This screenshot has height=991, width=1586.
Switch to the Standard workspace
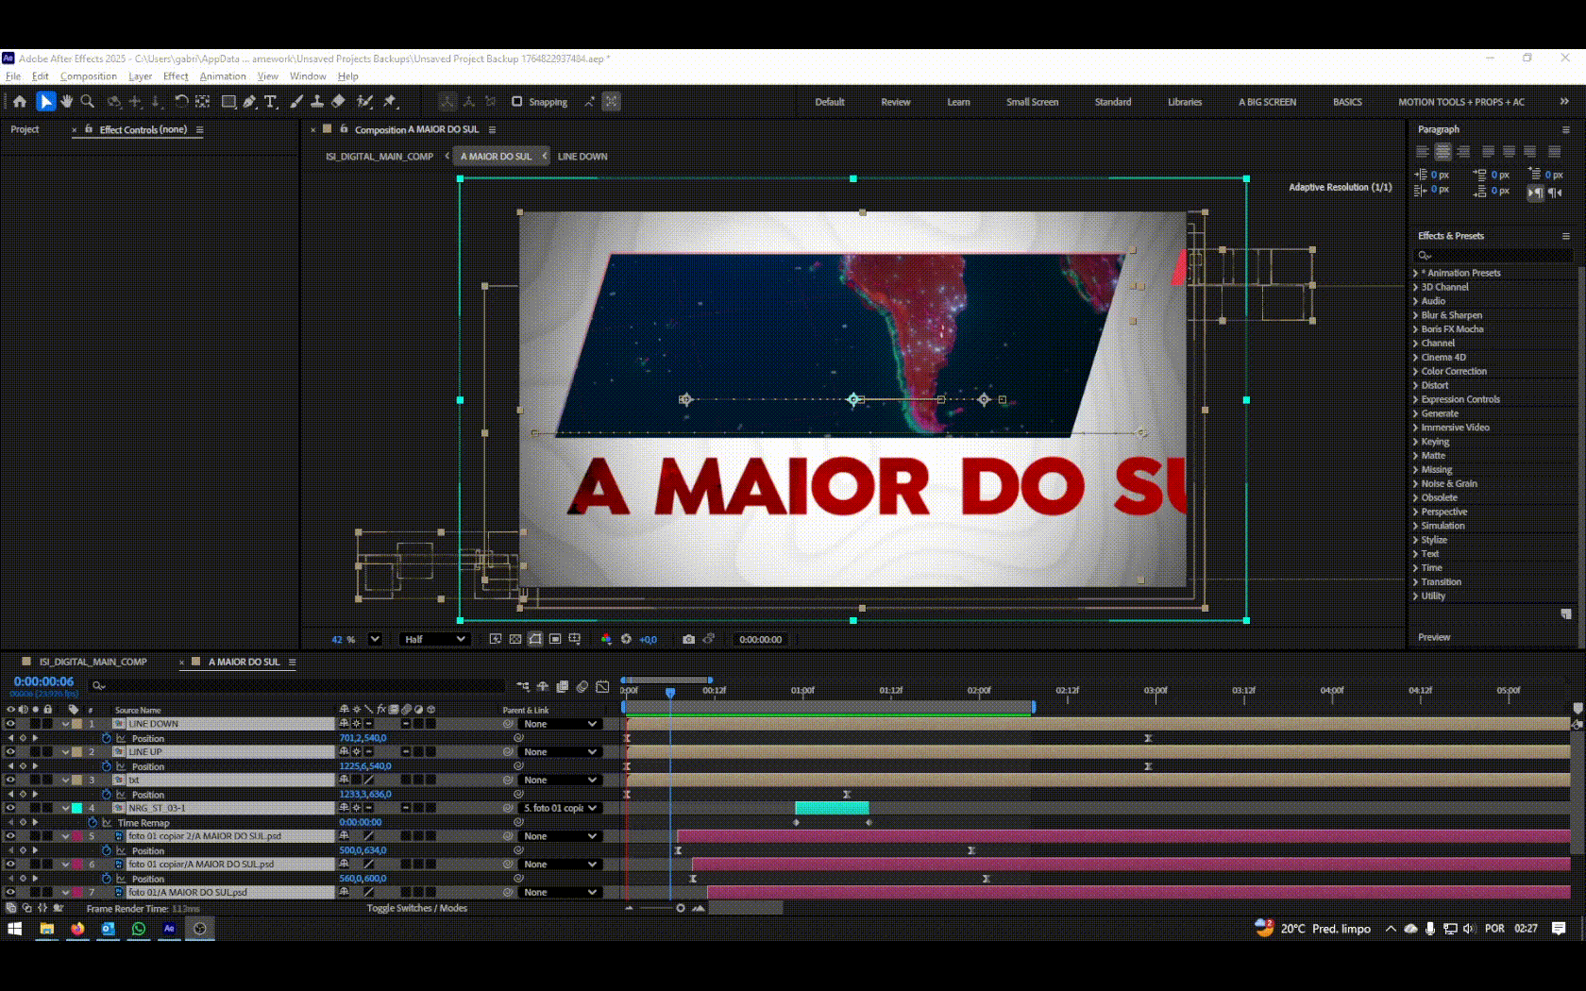tap(1113, 102)
